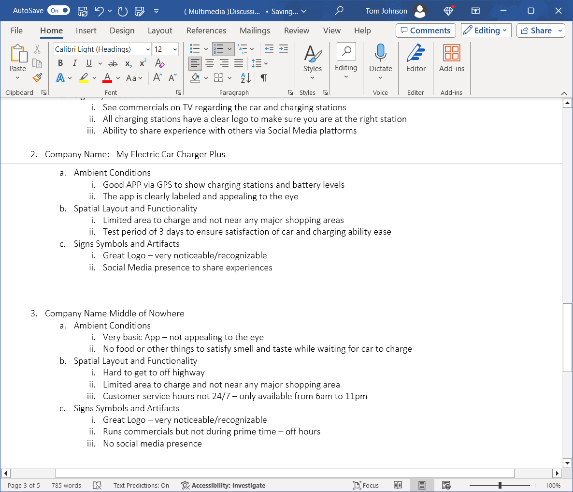Open ribbon display options icon
573x492 pixels.
coord(475,11)
